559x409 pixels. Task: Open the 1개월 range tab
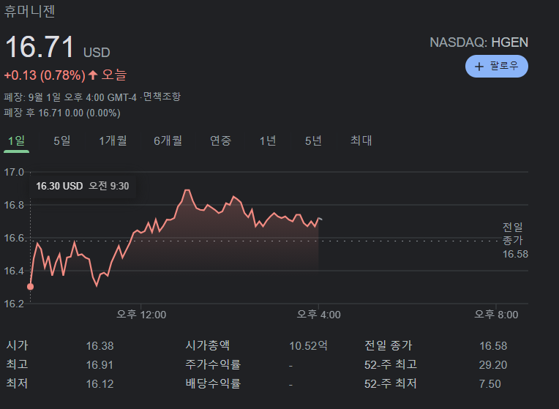tap(113, 141)
